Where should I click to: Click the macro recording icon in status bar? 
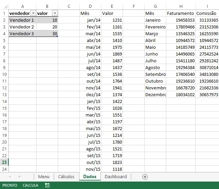47,185
